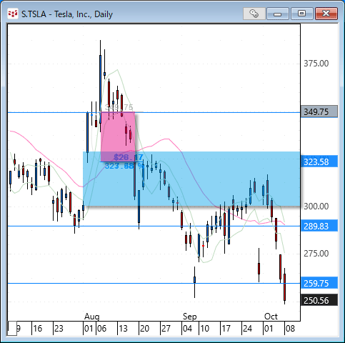Select the 259.75 price level label

point(319,283)
